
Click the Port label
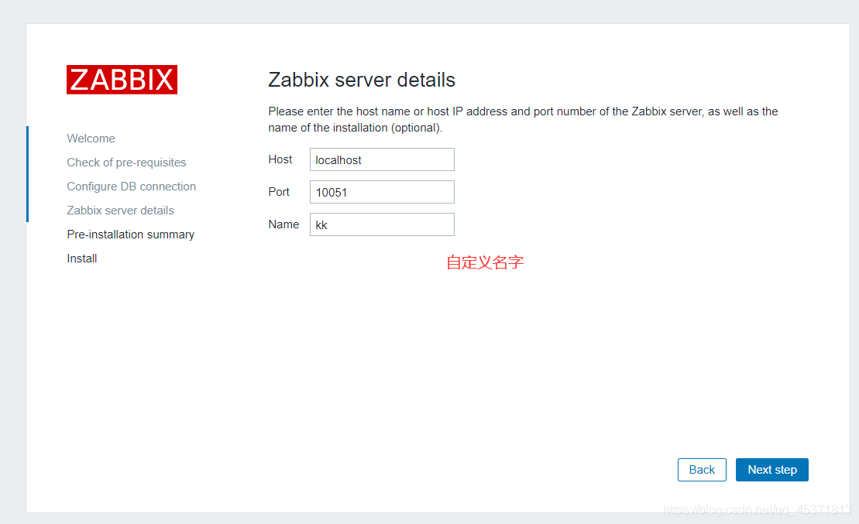tap(279, 192)
